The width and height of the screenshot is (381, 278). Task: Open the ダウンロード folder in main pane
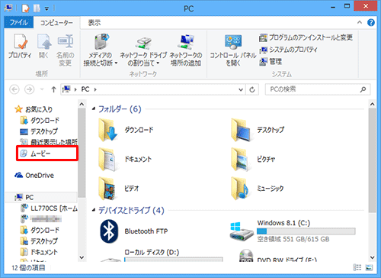pos(126,130)
